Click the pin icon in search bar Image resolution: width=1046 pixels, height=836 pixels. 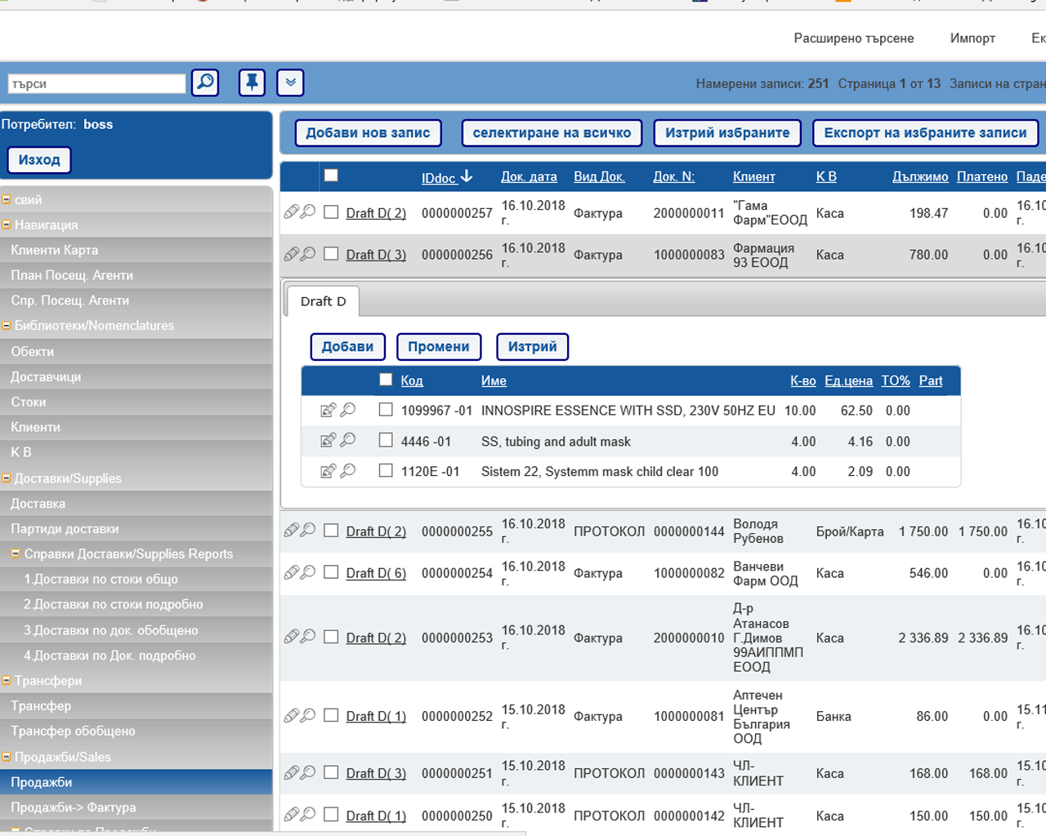click(252, 82)
